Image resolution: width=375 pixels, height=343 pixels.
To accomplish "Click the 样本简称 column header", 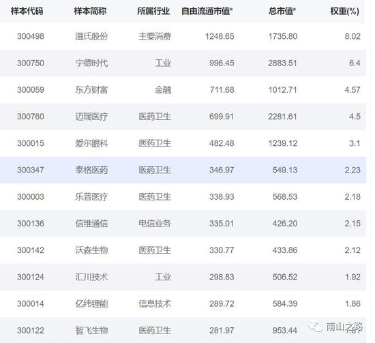I will coord(90,11).
